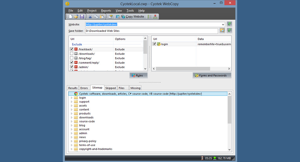Paste with the clipboard toolbar icon

[102, 17]
